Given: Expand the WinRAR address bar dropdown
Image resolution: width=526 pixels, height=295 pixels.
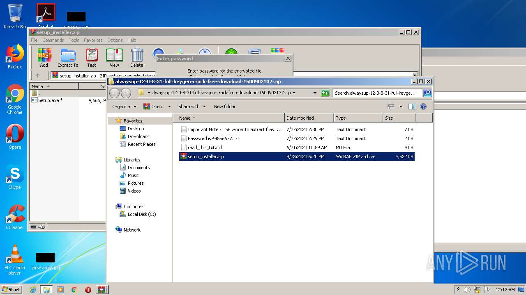Looking at the screenshot, I should click(415, 75).
